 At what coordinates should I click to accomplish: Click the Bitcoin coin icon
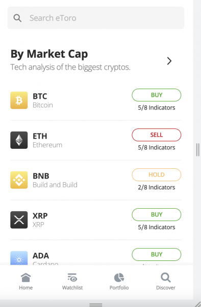pyautogui.click(x=19, y=100)
